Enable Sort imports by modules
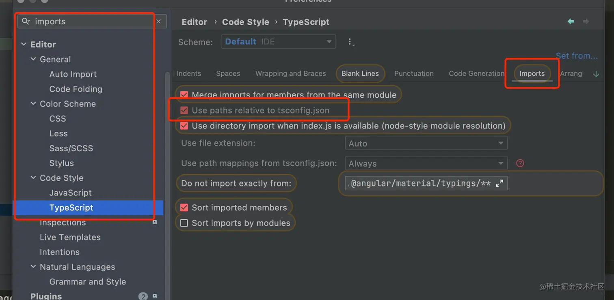Screen dimensions: 614x300 (184, 223)
